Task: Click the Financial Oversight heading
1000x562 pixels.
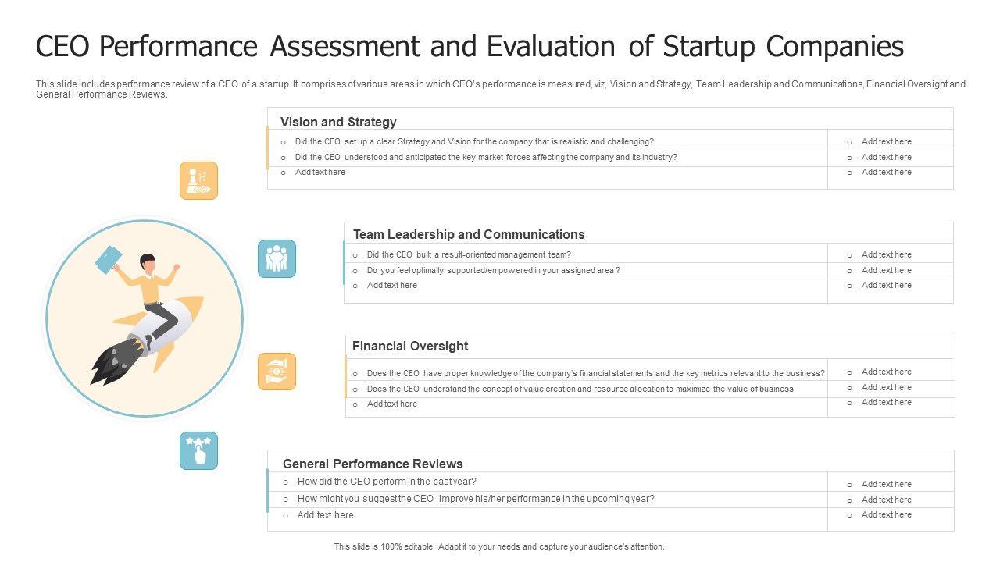Action: click(410, 346)
